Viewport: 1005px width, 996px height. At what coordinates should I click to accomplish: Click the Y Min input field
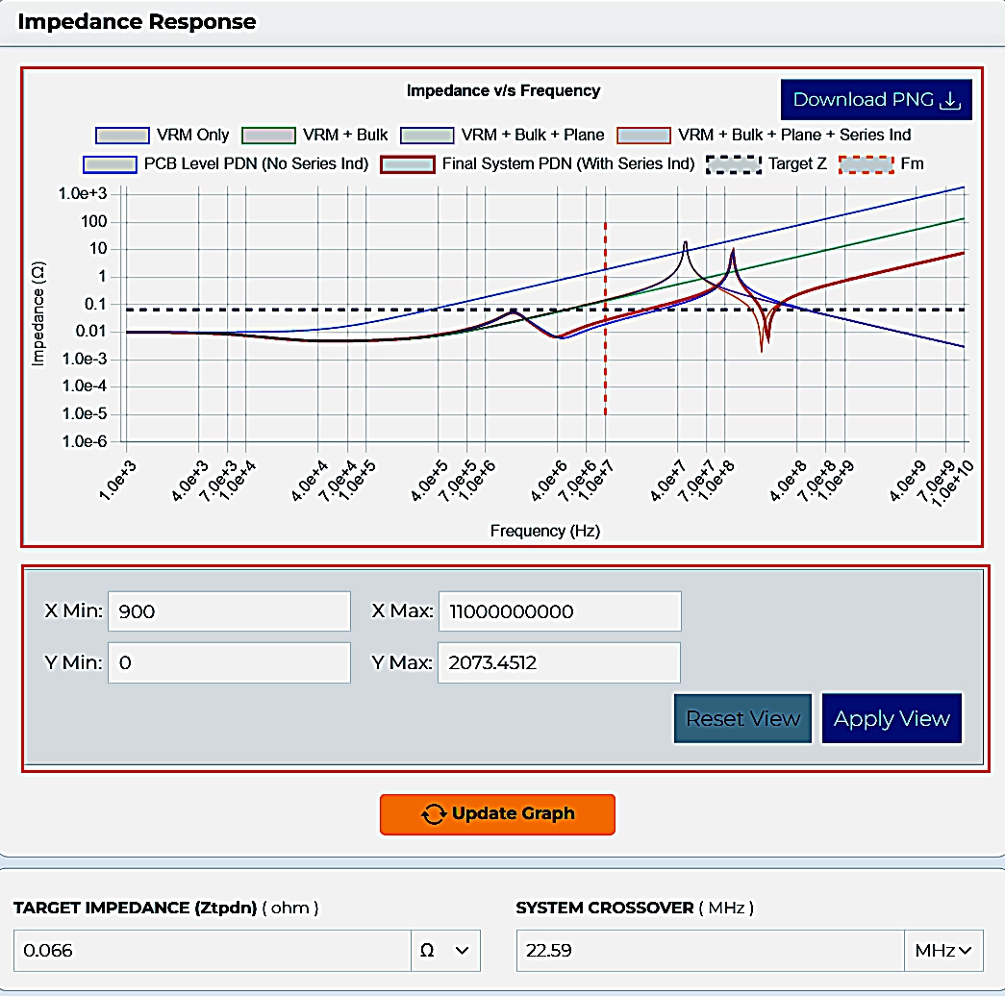click(x=230, y=662)
